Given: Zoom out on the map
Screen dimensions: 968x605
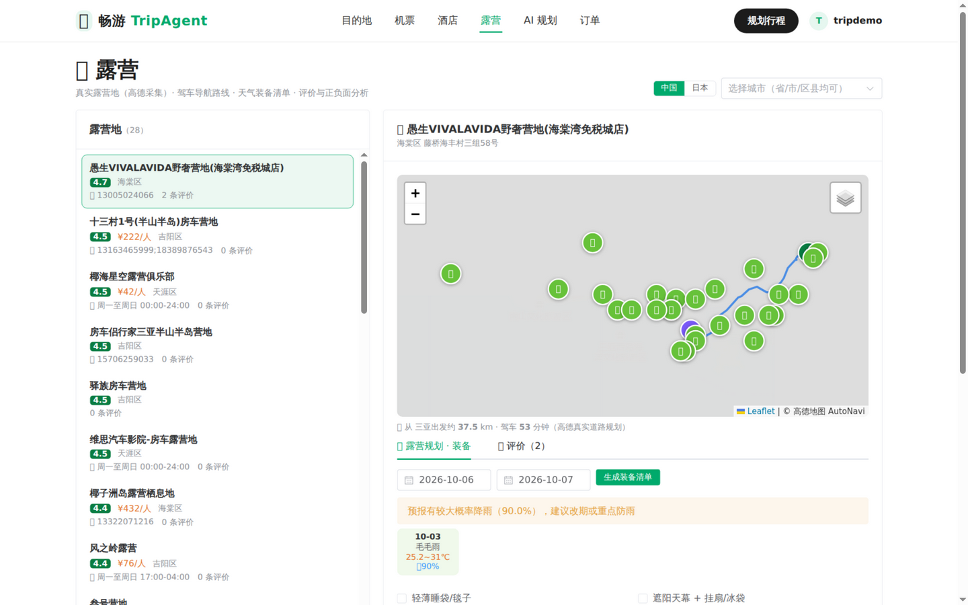Looking at the screenshot, I should 415,214.
